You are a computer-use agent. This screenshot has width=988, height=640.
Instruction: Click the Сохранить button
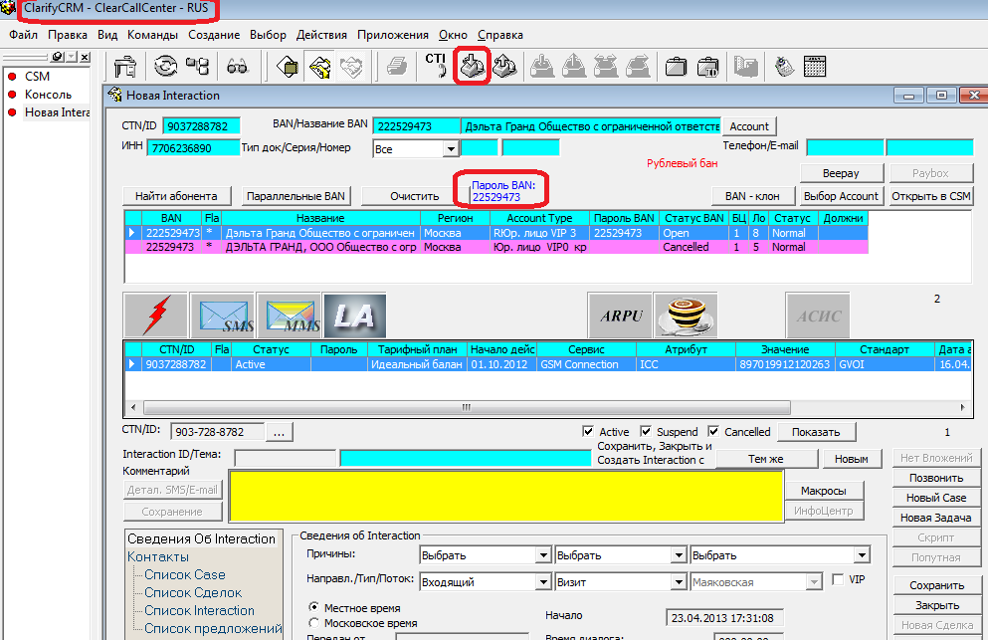936,585
